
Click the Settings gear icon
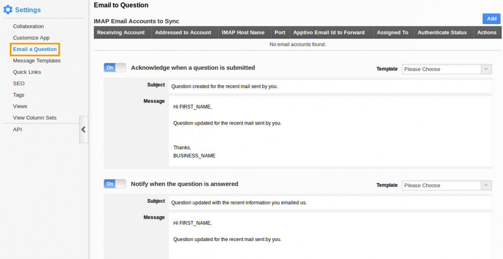(x=8, y=10)
